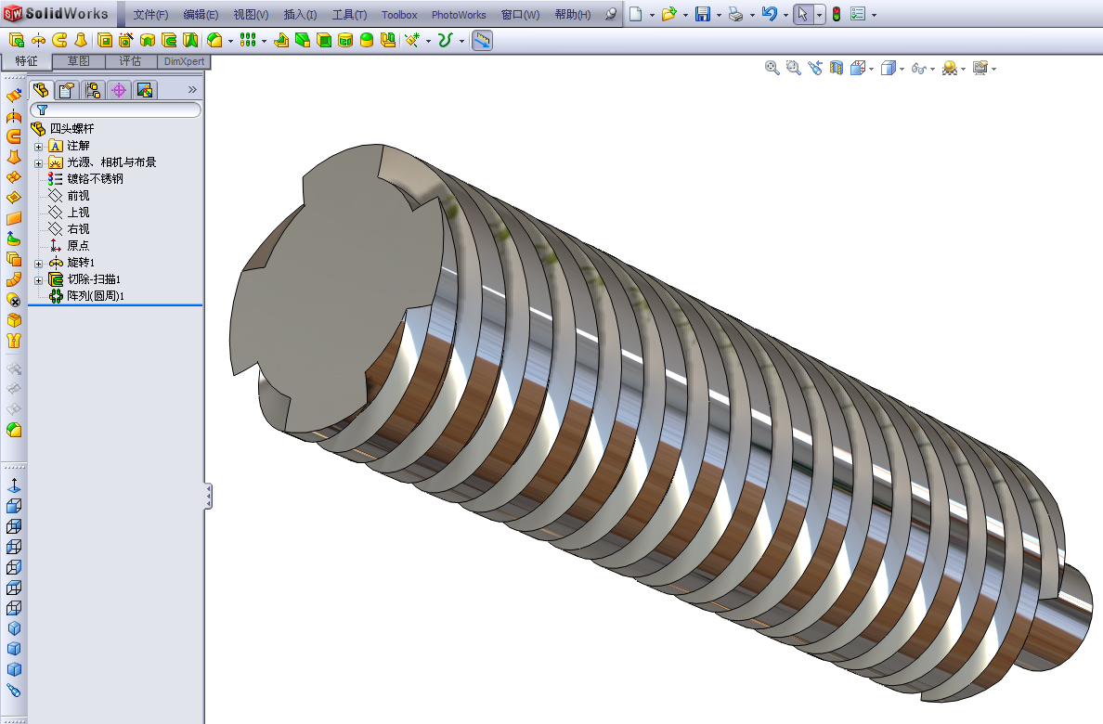
Task: Click the Rebuild traffic light icon
Action: tap(837, 14)
